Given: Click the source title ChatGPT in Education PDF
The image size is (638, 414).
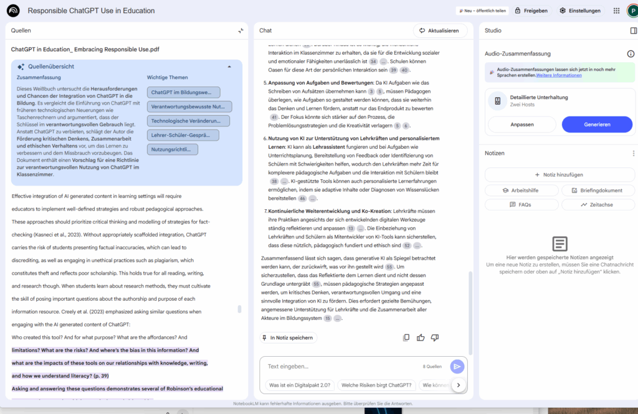Looking at the screenshot, I should point(85,49).
